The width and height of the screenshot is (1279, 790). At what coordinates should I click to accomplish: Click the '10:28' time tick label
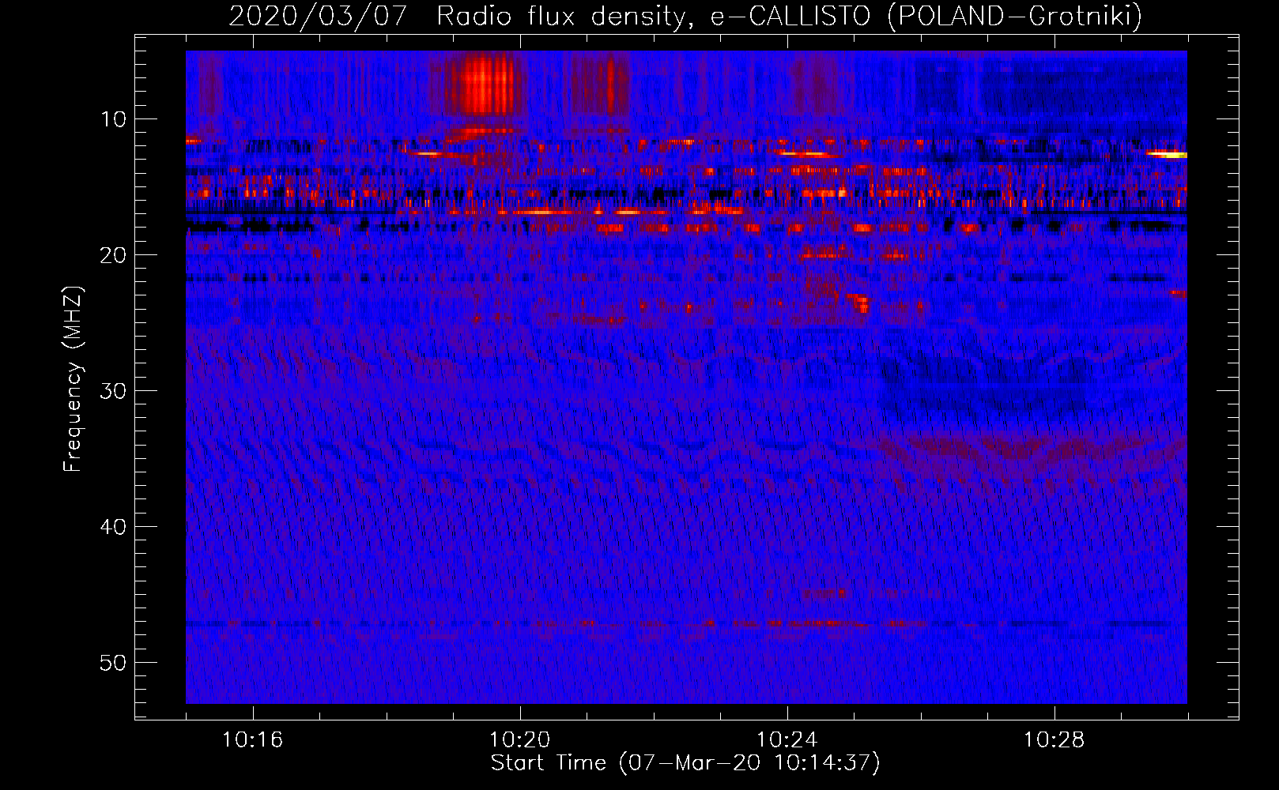click(x=1054, y=740)
